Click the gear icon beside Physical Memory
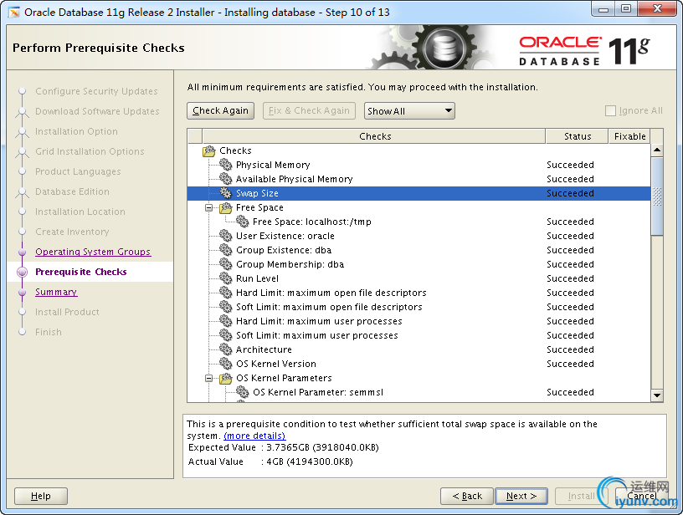The width and height of the screenshot is (683, 515). pos(226,165)
